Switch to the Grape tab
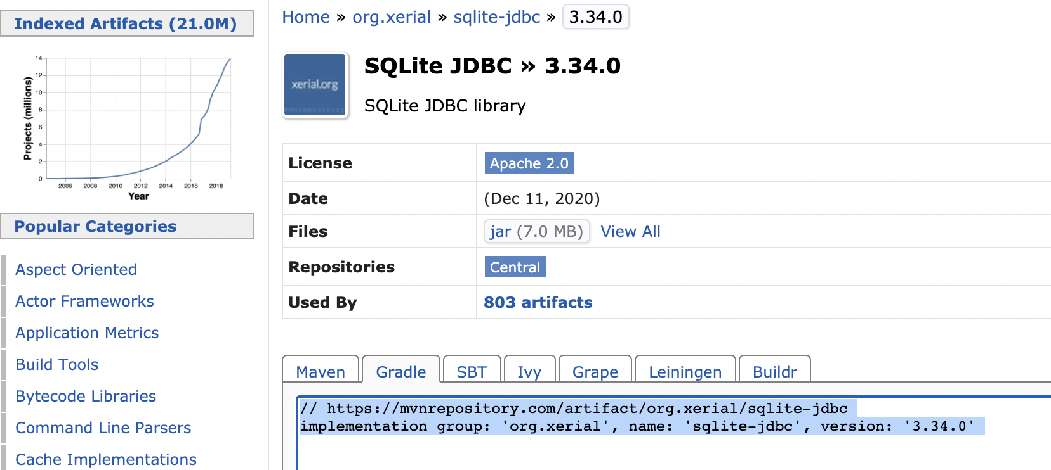This screenshot has width=1051, height=470. (x=595, y=370)
